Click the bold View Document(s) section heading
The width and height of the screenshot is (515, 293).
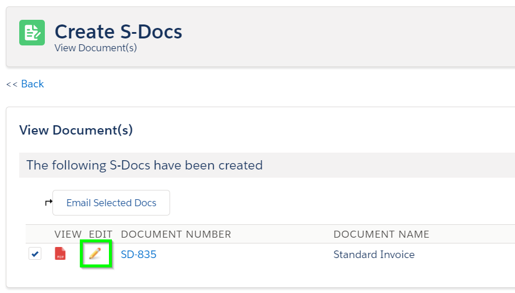click(x=76, y=130)
